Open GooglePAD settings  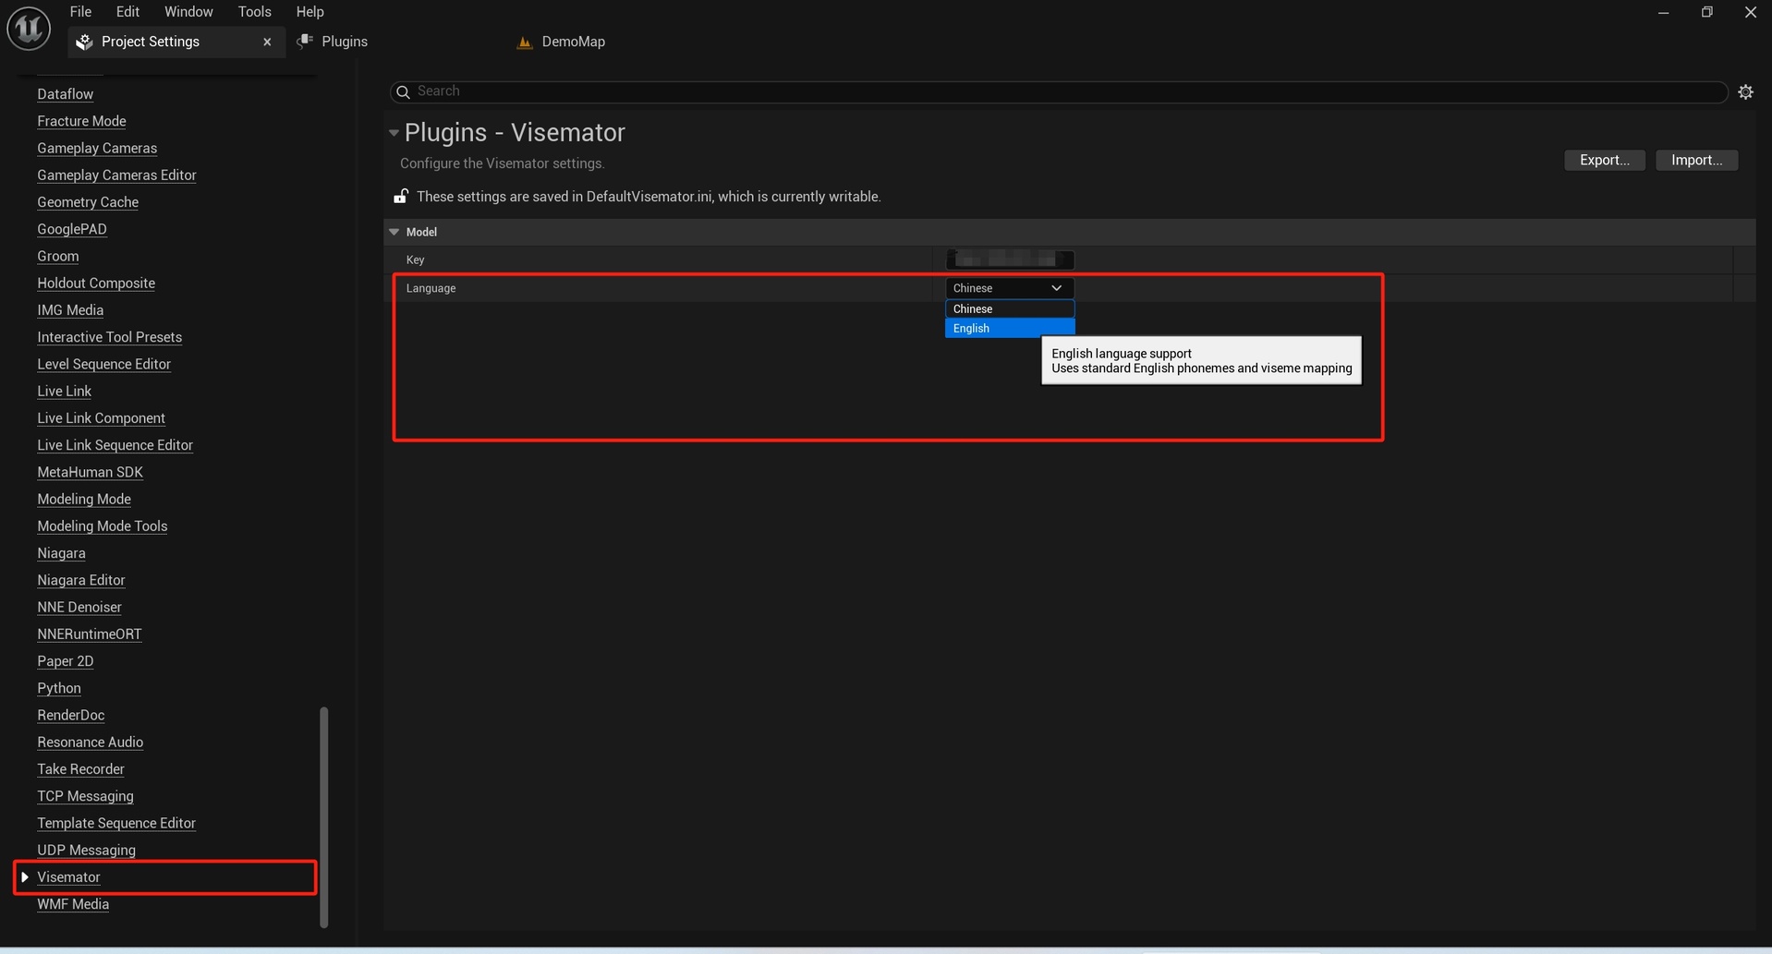[72, 229]
